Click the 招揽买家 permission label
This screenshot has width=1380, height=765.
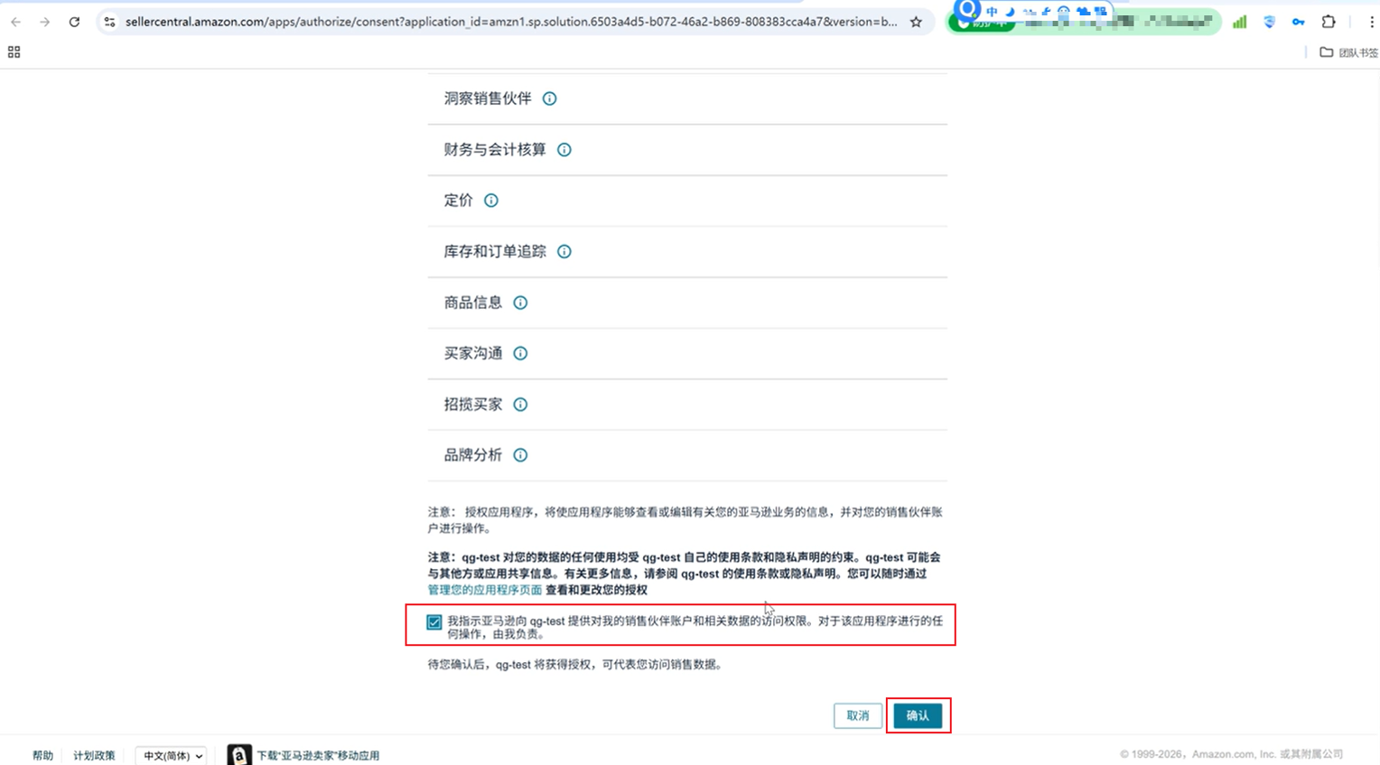(x=473, y=405)
